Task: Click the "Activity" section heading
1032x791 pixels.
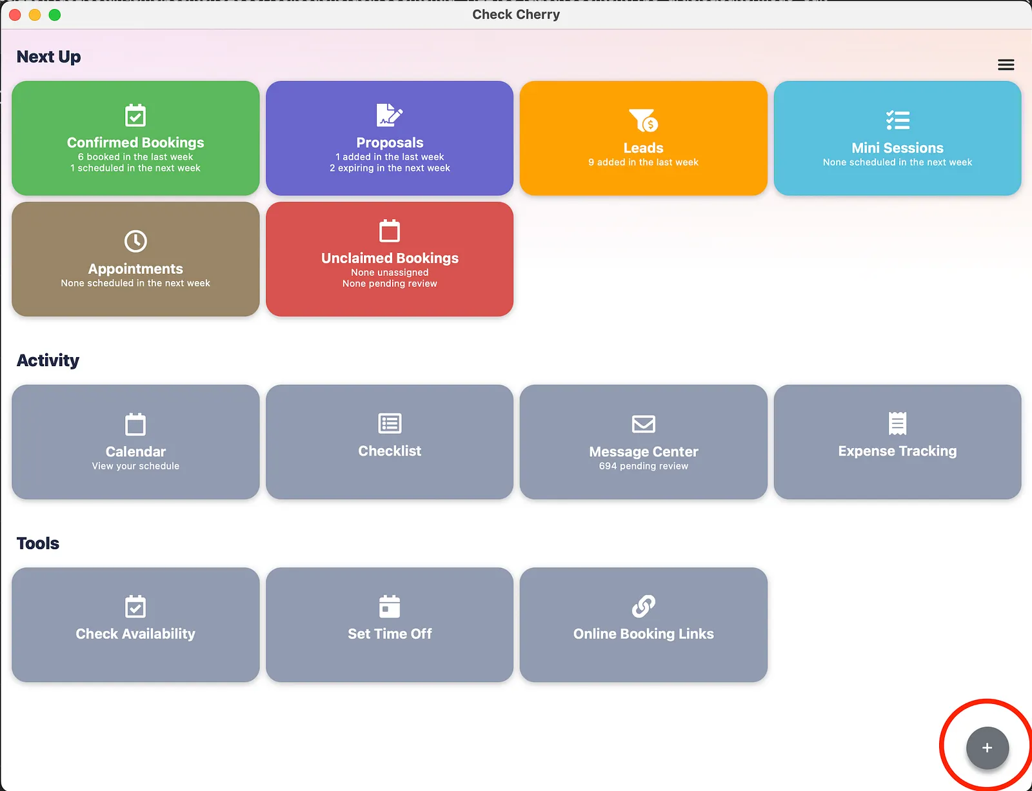Action: [x=48, y=360]
